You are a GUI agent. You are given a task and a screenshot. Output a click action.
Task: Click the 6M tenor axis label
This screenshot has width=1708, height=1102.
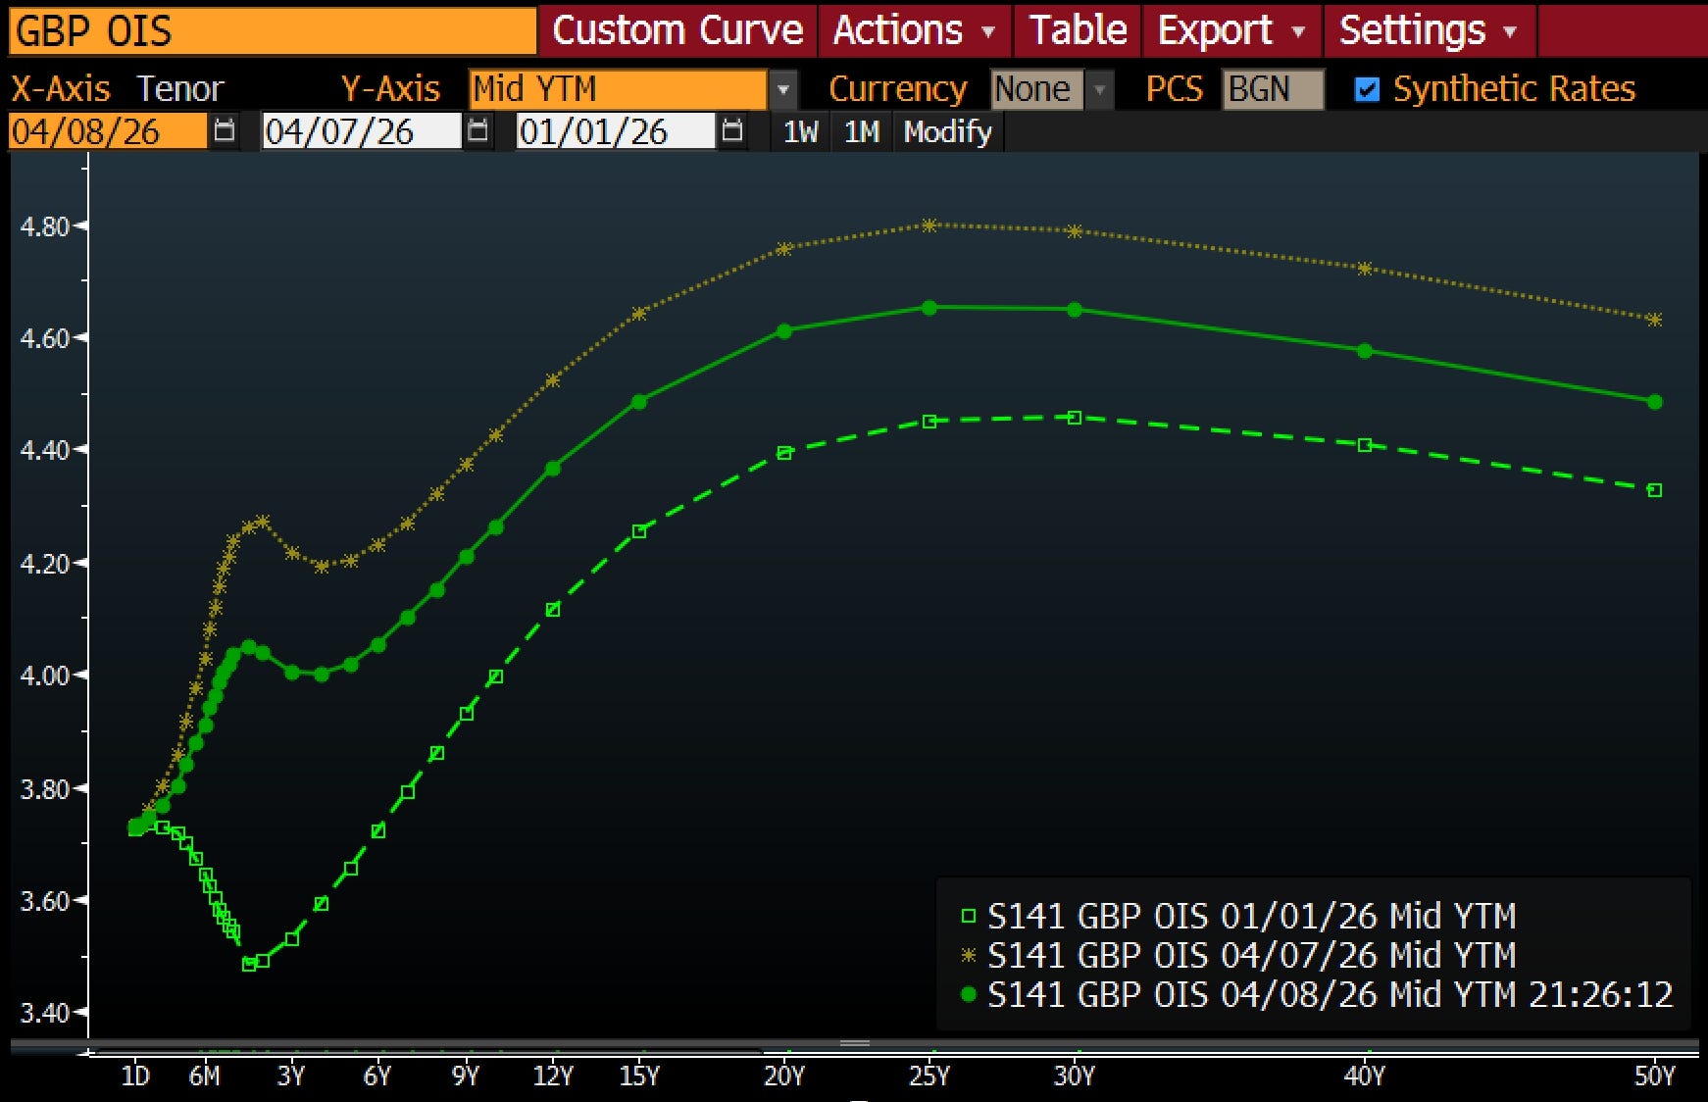click(x=204, y=1077)
